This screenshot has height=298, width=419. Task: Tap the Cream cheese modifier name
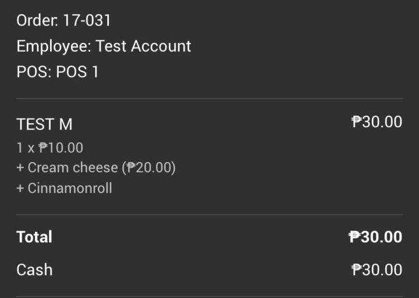73,168
